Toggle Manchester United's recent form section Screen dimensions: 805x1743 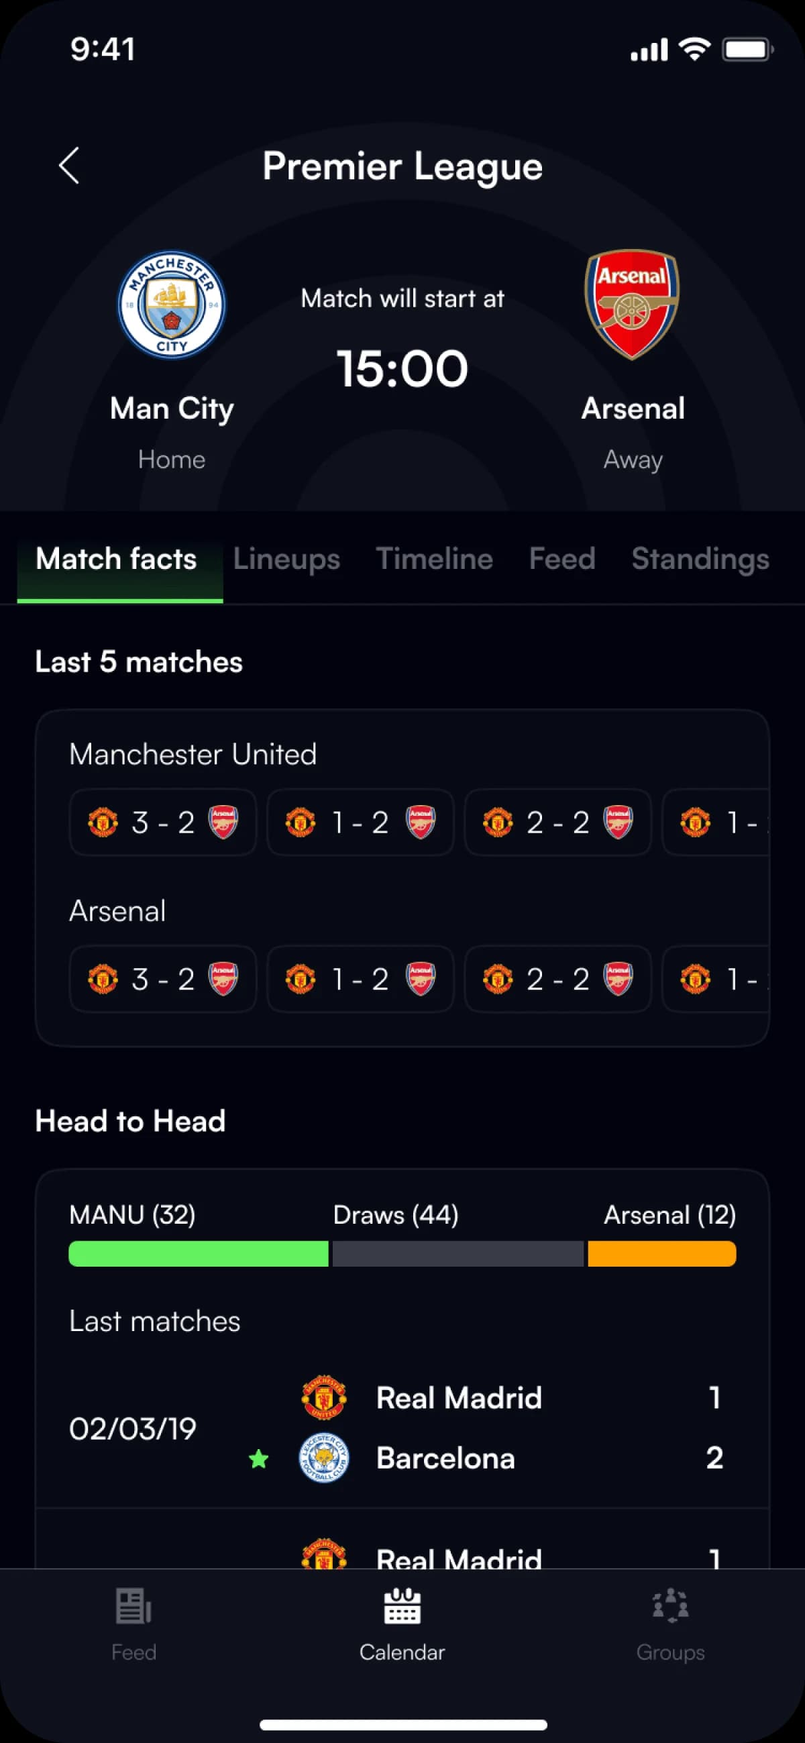pyautogui.click(x=193, y=754)
